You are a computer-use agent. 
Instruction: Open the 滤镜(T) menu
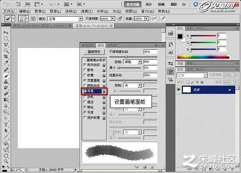click(x=86, y=11)
